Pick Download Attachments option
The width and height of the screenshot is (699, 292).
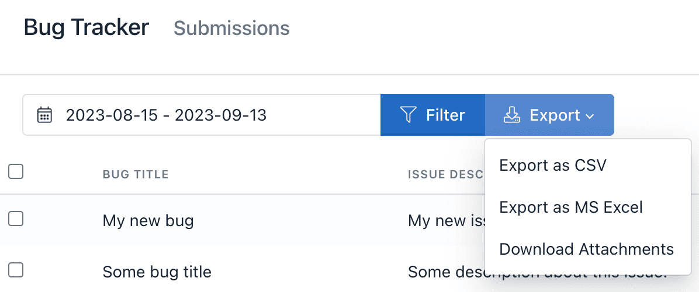tap(586, 249)
